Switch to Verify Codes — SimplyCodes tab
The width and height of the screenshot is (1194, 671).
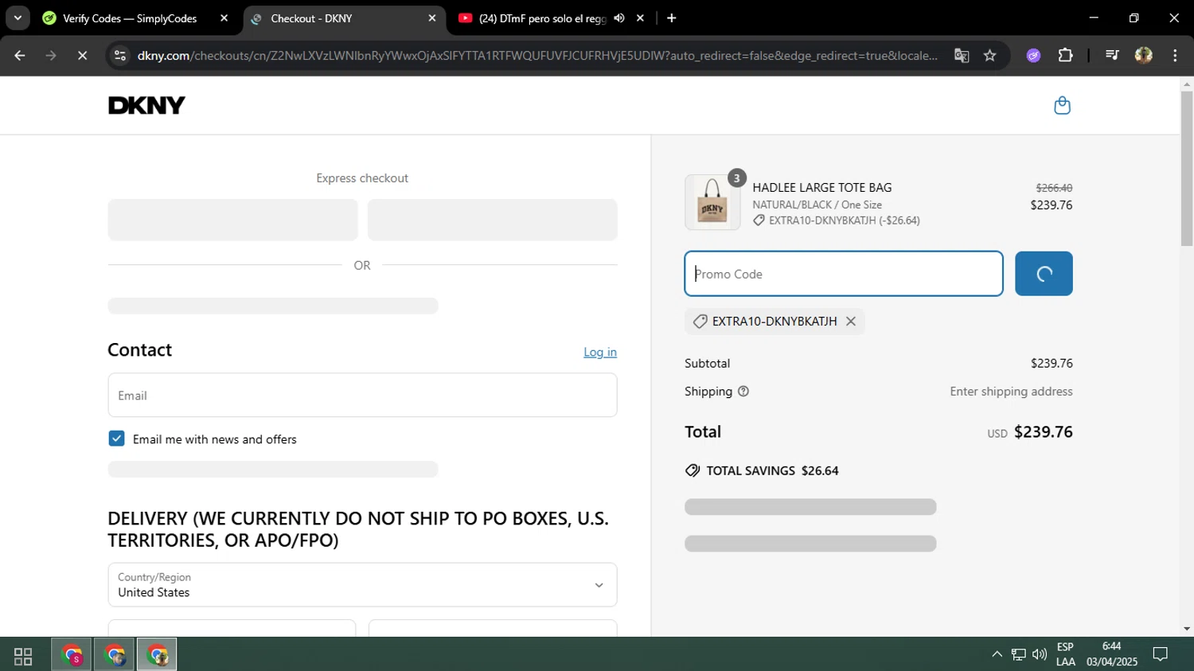pyautogui.click(x=129, y=18)
